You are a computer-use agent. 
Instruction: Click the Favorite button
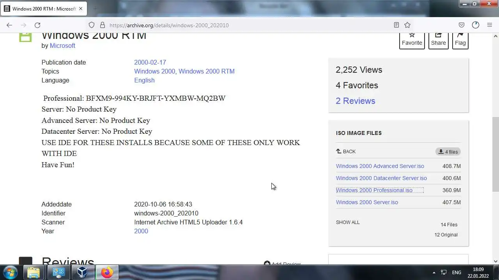click(x=412, y=40)
